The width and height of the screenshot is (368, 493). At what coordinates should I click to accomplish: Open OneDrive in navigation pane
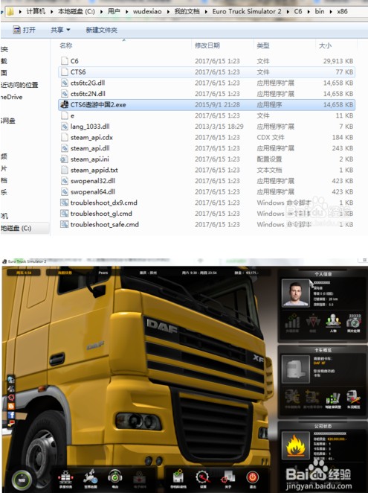(x=11, y=97)
